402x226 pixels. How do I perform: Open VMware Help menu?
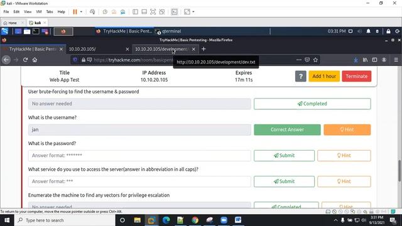coord(62,12)
